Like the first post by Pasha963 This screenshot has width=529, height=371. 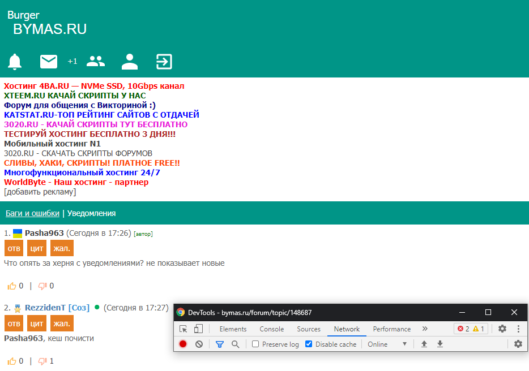(12, 286)
